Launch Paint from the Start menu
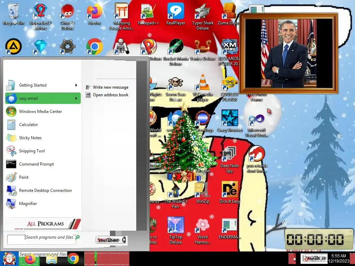Viewport: 355px width, 266px height. pos(43,177)
